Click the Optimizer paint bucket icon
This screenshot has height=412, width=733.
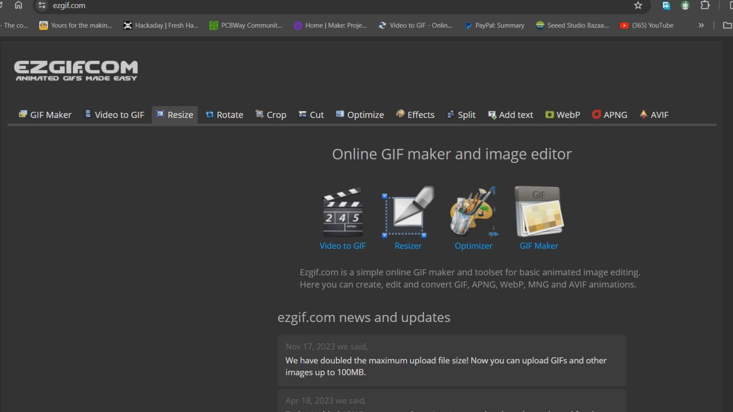(473, 212)
